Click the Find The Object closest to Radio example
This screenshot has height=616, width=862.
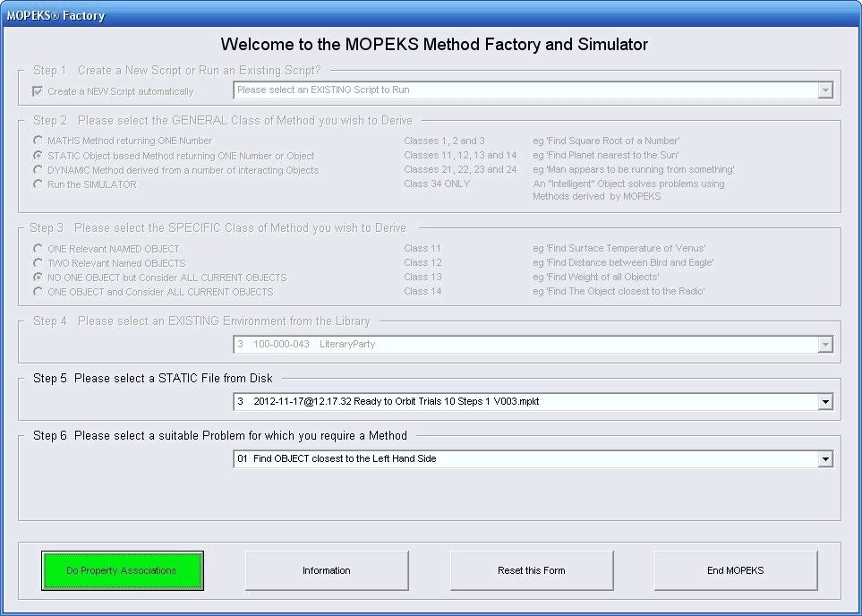619,292
